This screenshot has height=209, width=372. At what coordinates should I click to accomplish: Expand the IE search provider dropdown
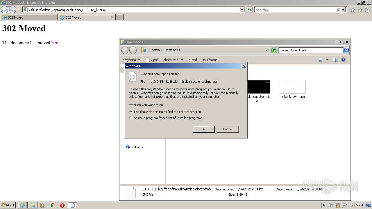(343, 10)
